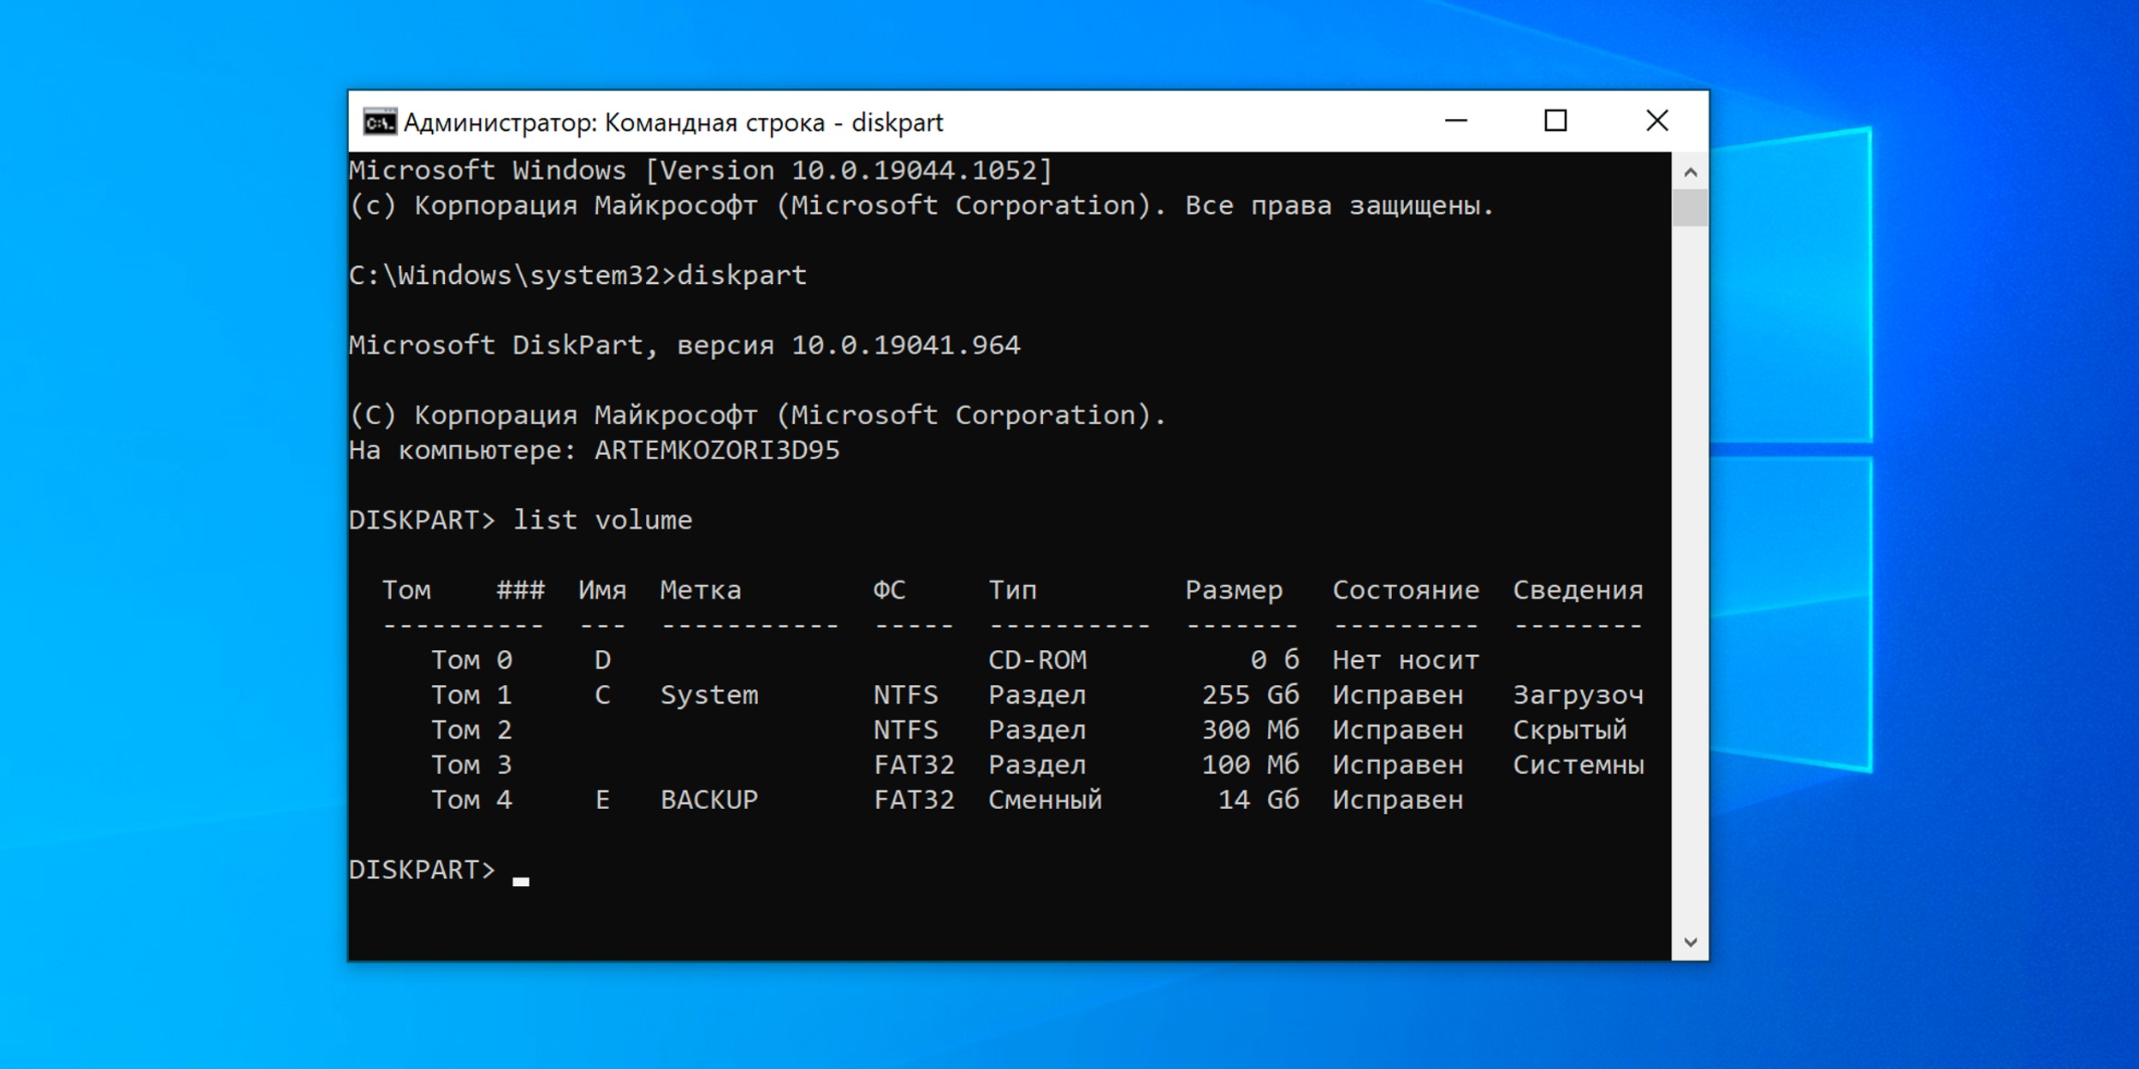Click the NTFS label of Том 2
This screenshot has height=1069, width=2139.
click(904, 729)
